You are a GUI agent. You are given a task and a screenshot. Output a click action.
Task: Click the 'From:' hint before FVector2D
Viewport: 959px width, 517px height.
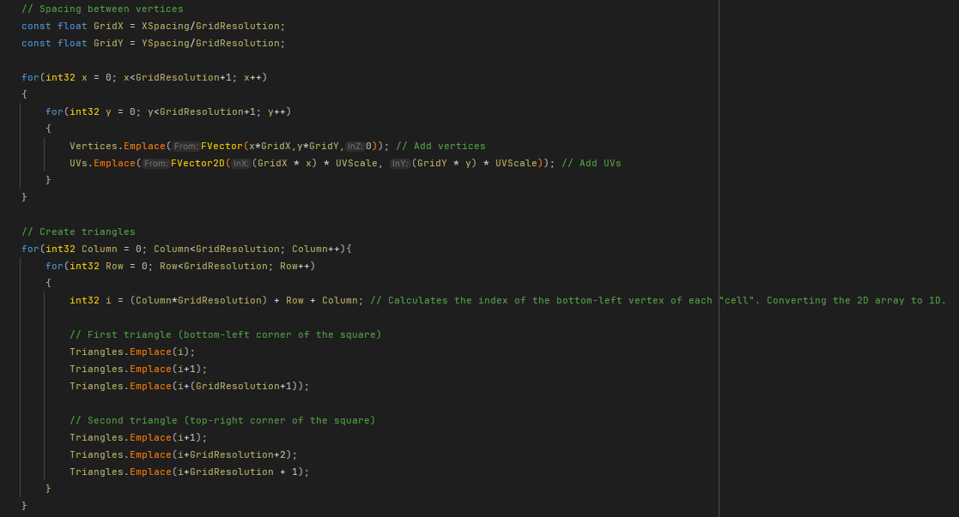(155, 164)
